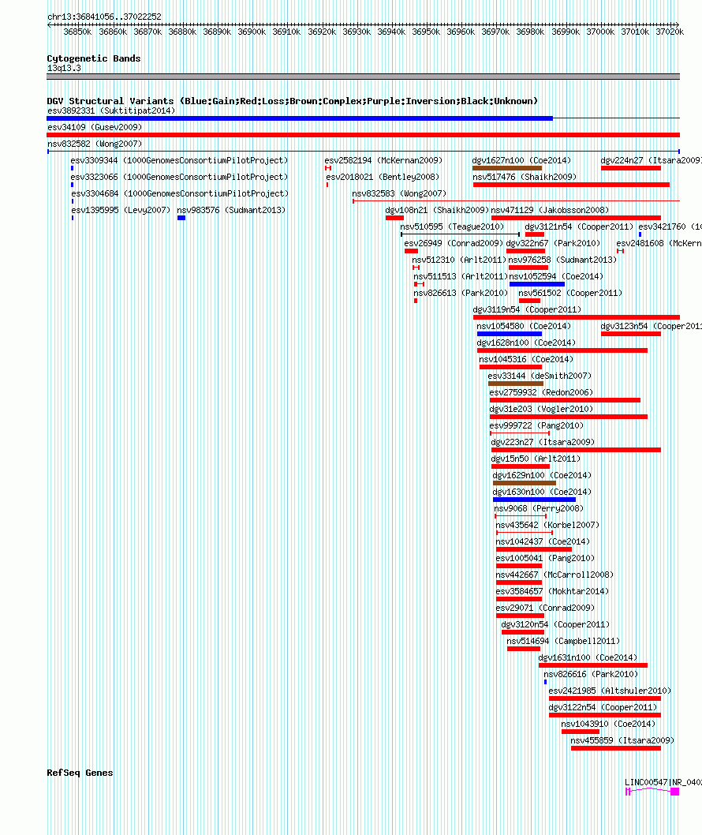Viewport: 702px width, 835px height.
Task: Click esv999722 (Pang2010) label
Action: coord(536,425)
